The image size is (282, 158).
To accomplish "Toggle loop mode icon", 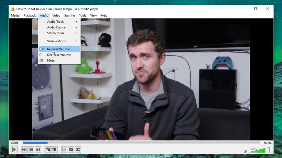I will tap(71, 149).
